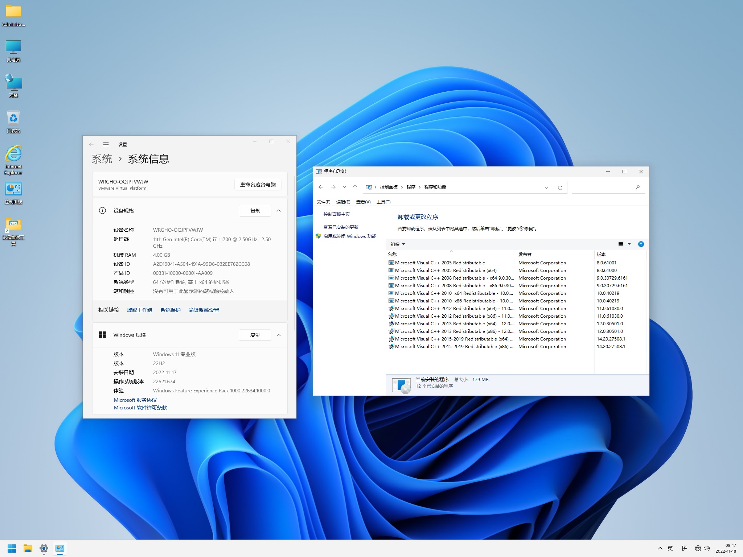Viewport: 743px width, 557px height.
Task: Click the back arrow in Settings window
Action: pos(91,144)
